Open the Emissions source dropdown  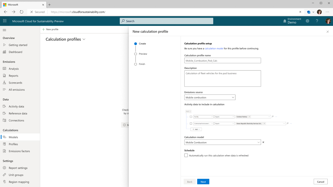[210, 98]
